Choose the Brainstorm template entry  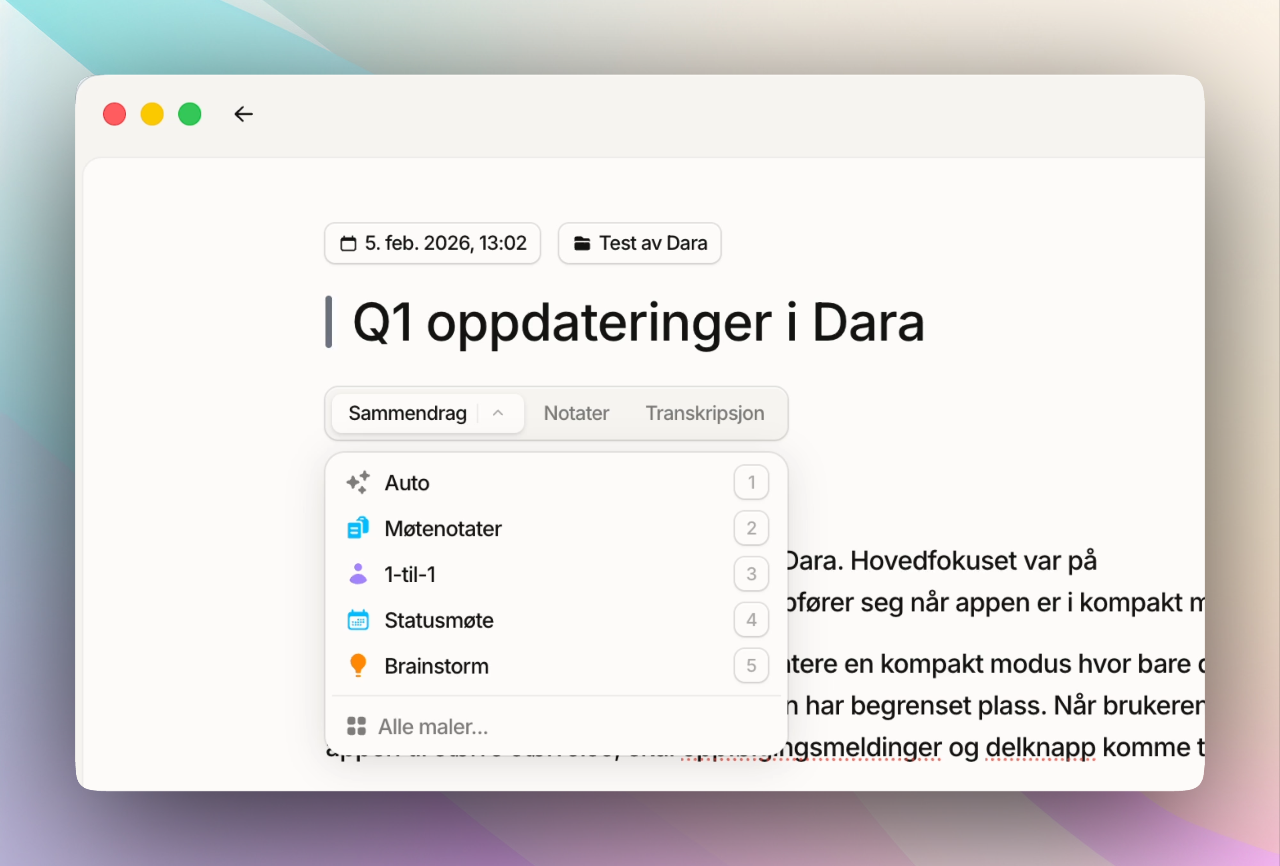point(437,666)
